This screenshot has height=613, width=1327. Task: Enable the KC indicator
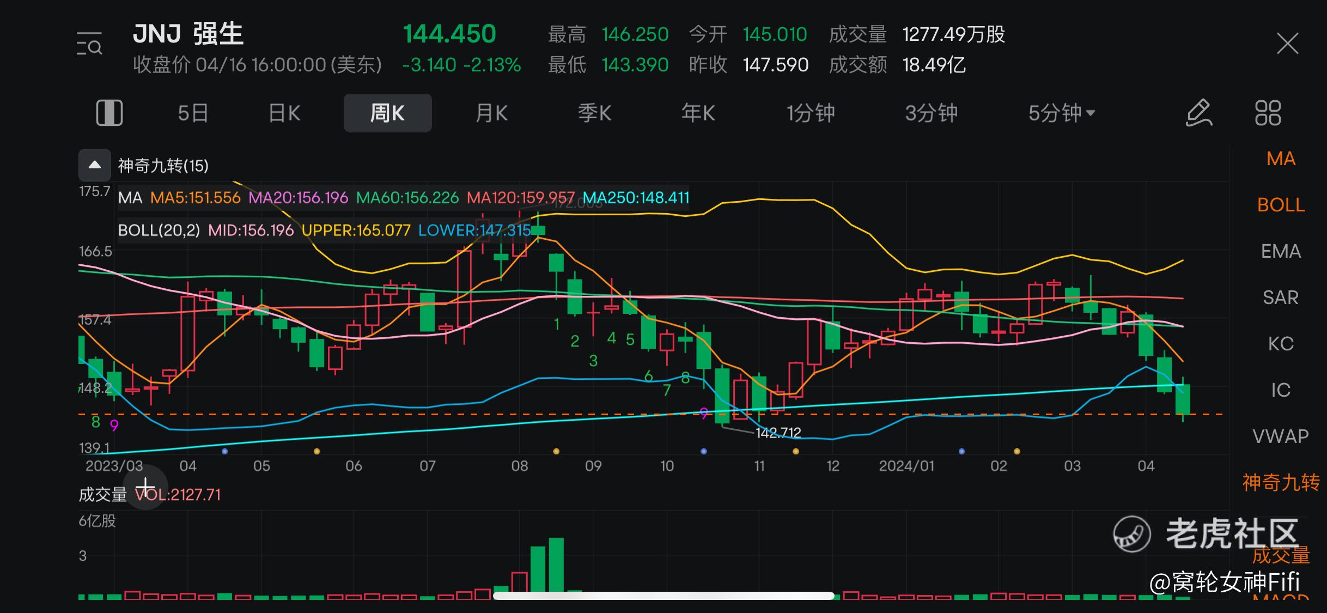(1281, 344)
